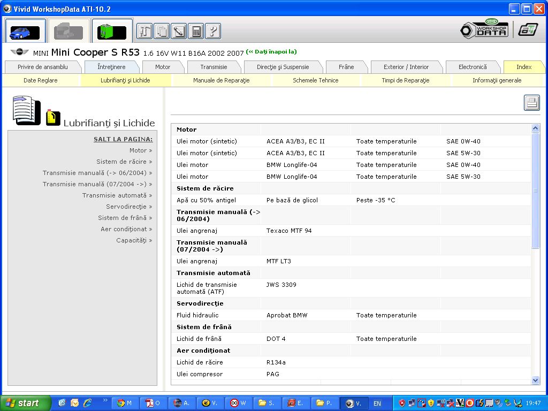
Task: Open the Index tab
Action: pos(523,67)
